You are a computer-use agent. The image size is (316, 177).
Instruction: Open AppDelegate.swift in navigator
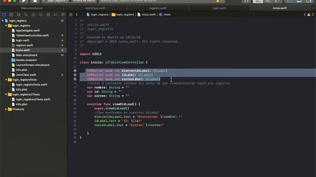(28, 30)
